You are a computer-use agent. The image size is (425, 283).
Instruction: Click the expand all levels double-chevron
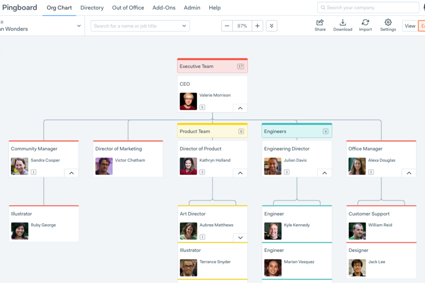tap(272, 26)
